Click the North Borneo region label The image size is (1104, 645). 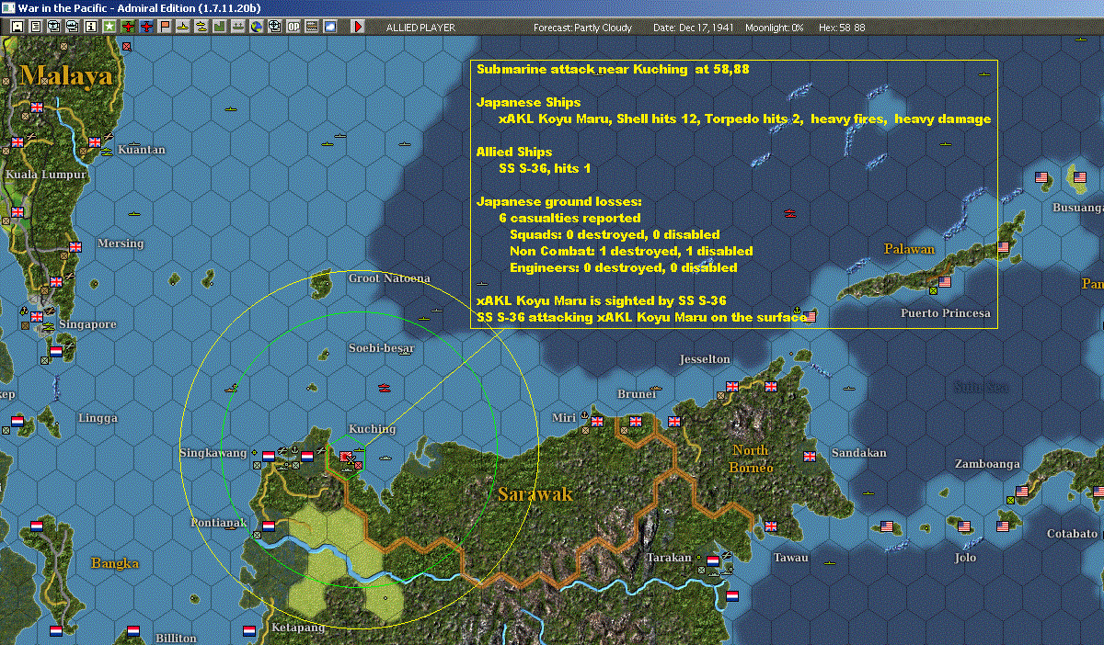(x=752, y=458)
